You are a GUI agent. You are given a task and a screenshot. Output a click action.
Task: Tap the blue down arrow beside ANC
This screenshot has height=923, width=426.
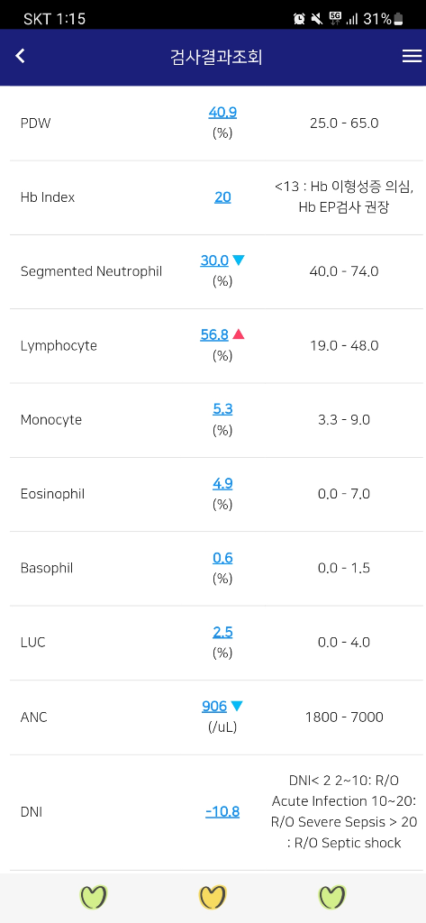coord(237,706)
